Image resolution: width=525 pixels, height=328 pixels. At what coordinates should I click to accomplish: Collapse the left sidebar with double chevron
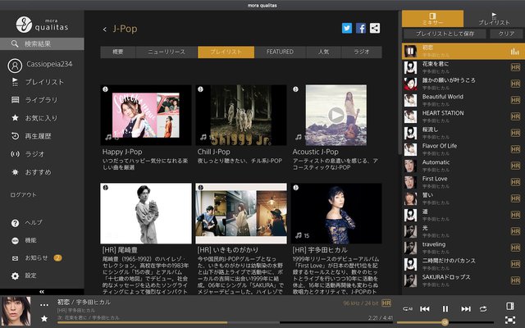click(42, 291)
